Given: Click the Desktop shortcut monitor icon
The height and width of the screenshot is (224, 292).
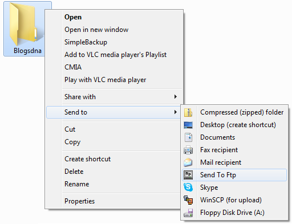Looking at the screenshot, I should point(188,125).
